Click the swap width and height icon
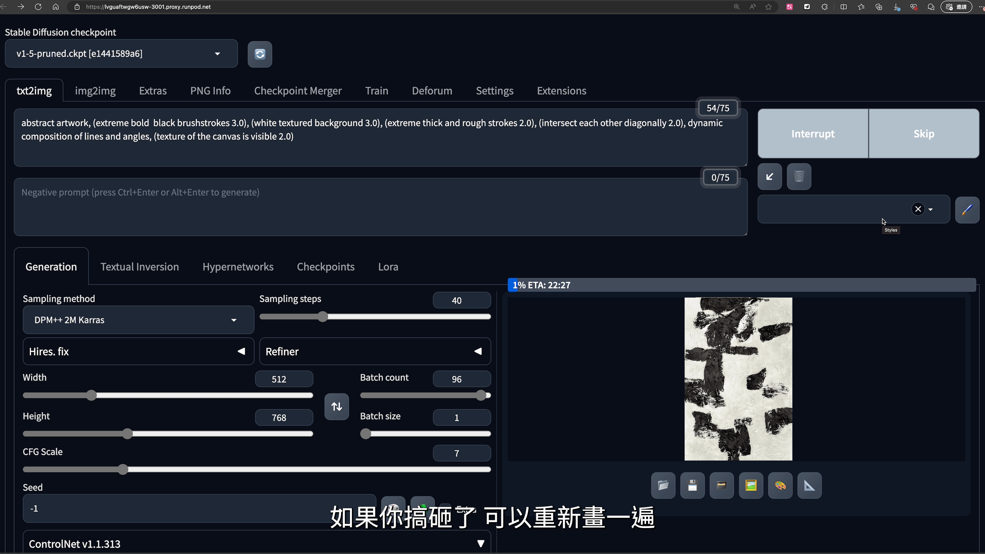This screenshot has height=554, width=985. 337,407
